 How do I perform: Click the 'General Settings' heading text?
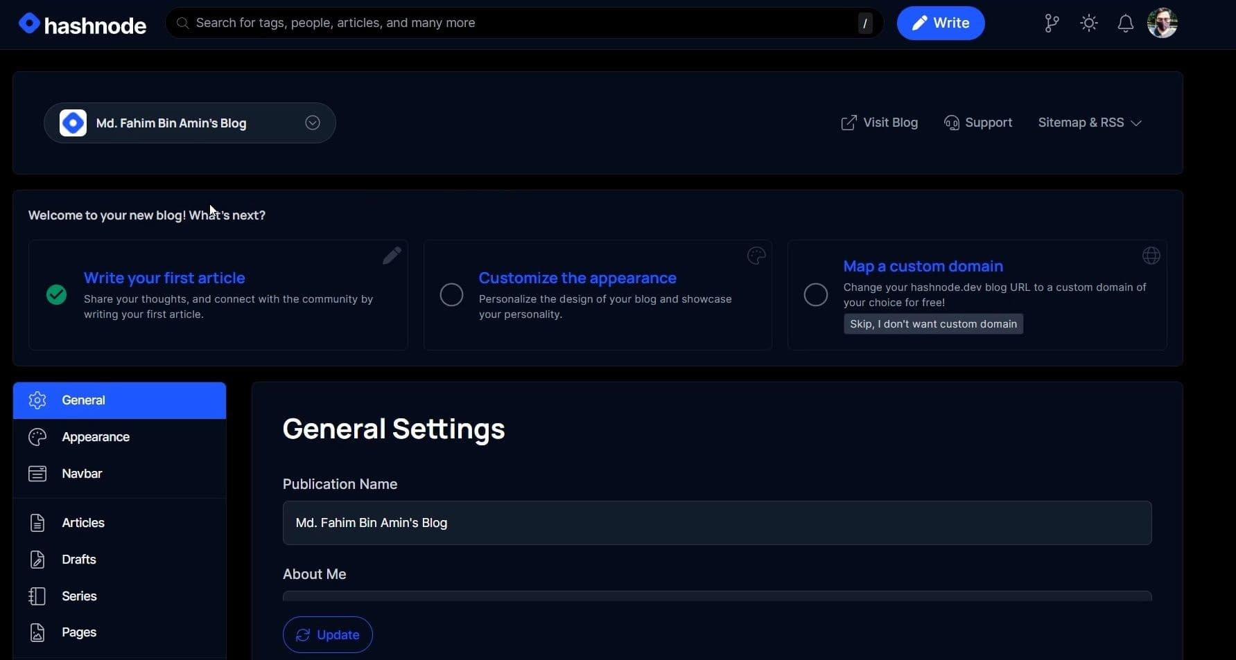394,429
